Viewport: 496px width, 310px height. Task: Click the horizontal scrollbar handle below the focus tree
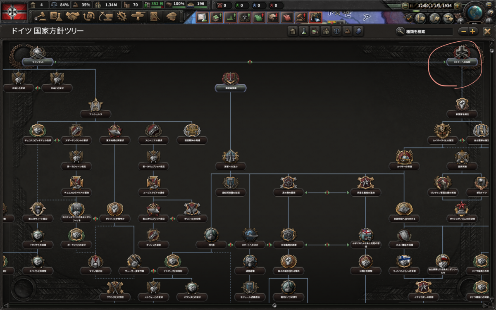(274, 305)
